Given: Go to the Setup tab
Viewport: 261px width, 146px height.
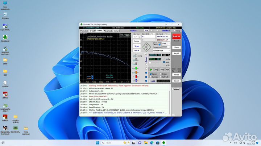Looking at the screenshot, I should (116, 31).
